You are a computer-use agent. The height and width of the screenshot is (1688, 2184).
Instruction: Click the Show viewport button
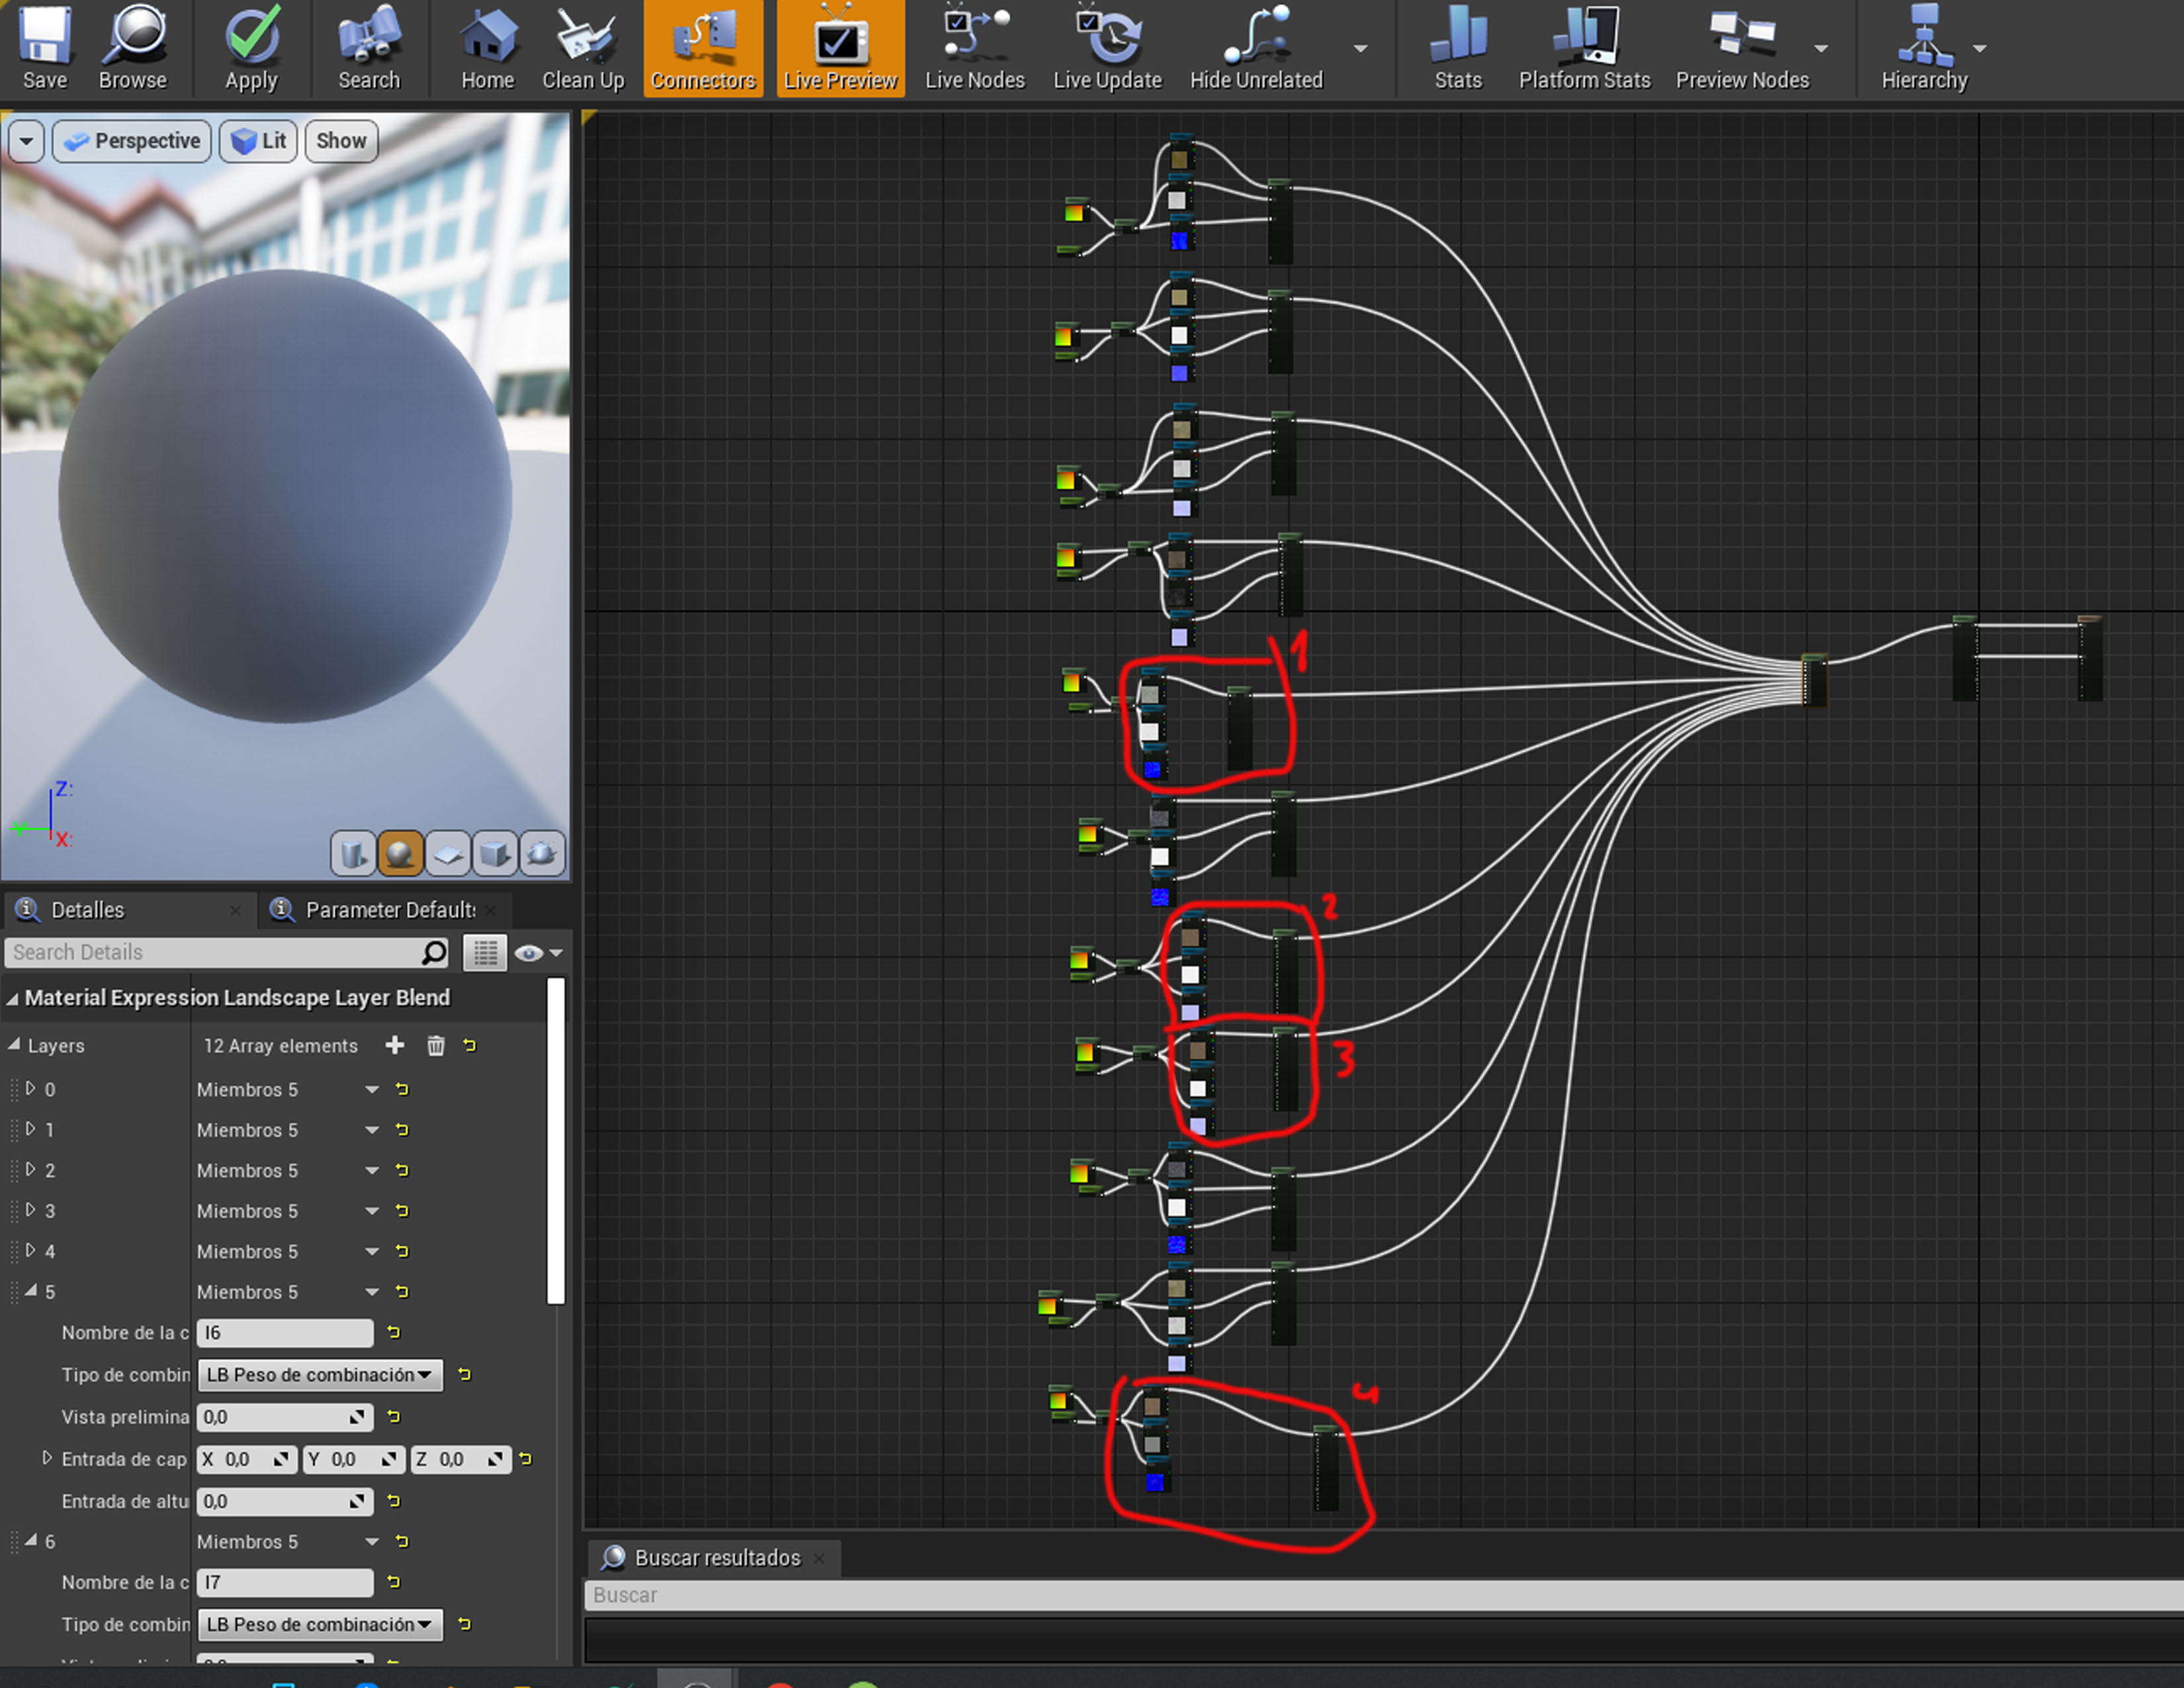341,141
